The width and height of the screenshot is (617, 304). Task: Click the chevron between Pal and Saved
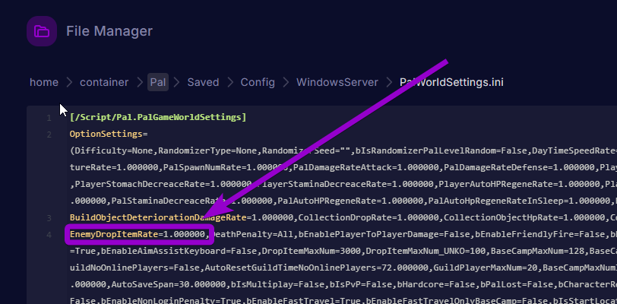(176, 82)
